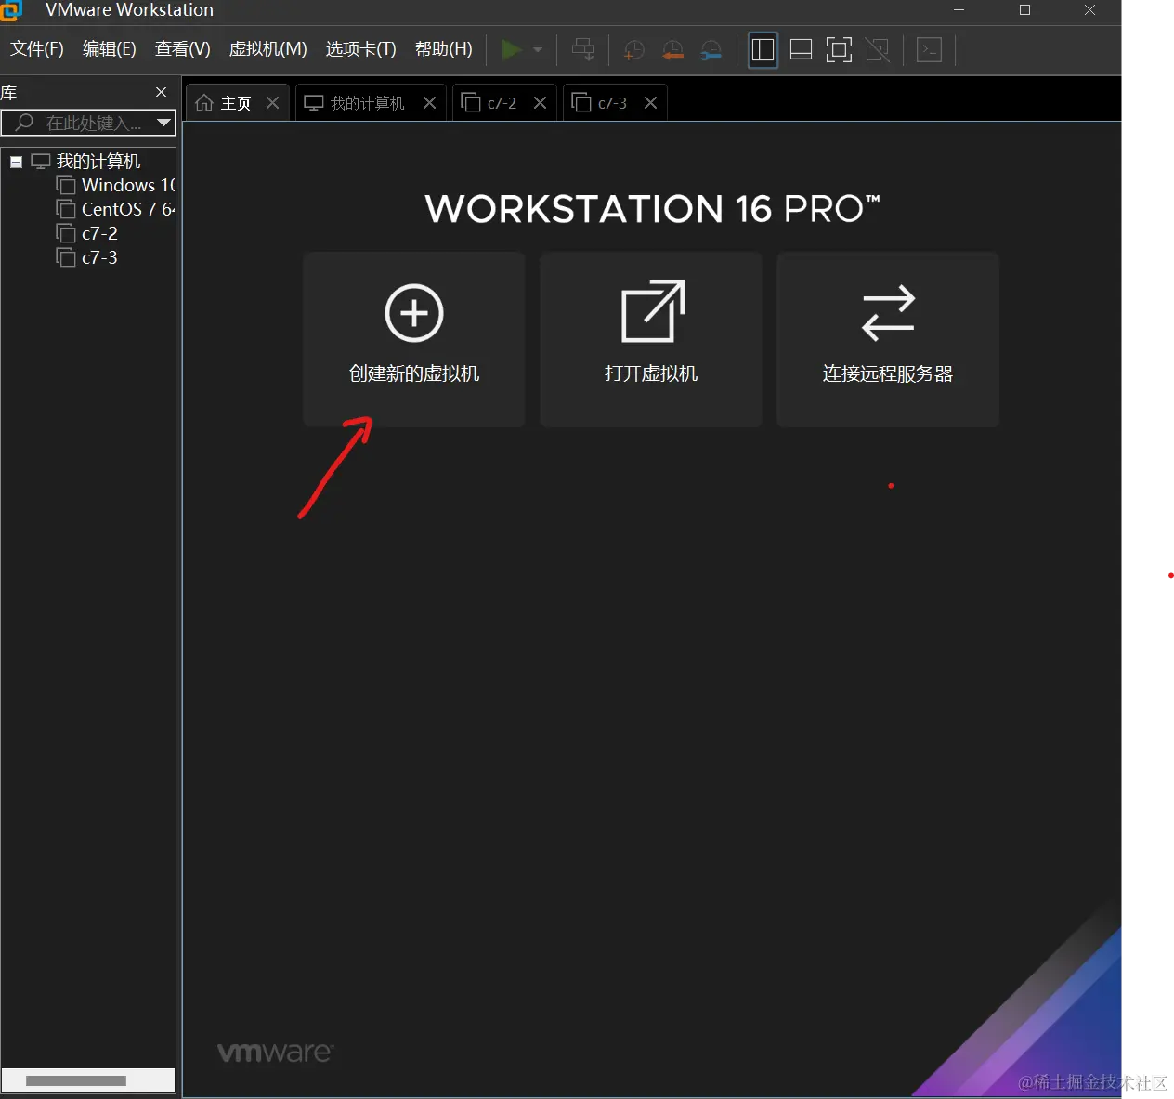Click 连接远程服务器 button
The image size is (1174, 1099).
(888, 339)
